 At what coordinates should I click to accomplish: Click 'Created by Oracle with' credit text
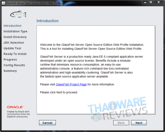[18, 112]
